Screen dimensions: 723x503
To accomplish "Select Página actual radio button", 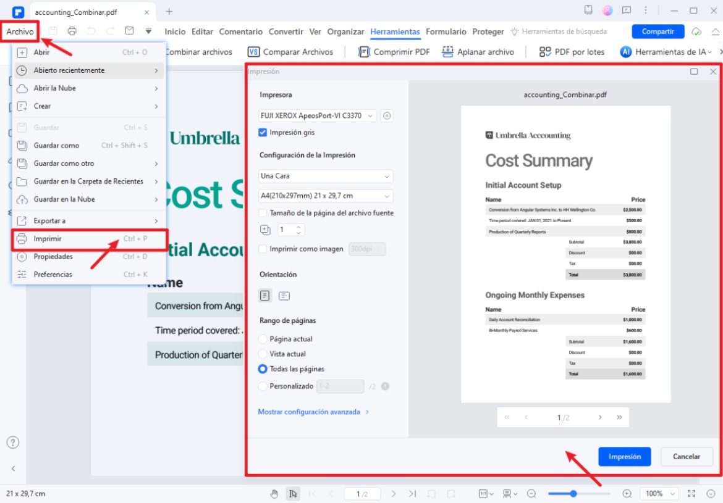I will (263, 339).
